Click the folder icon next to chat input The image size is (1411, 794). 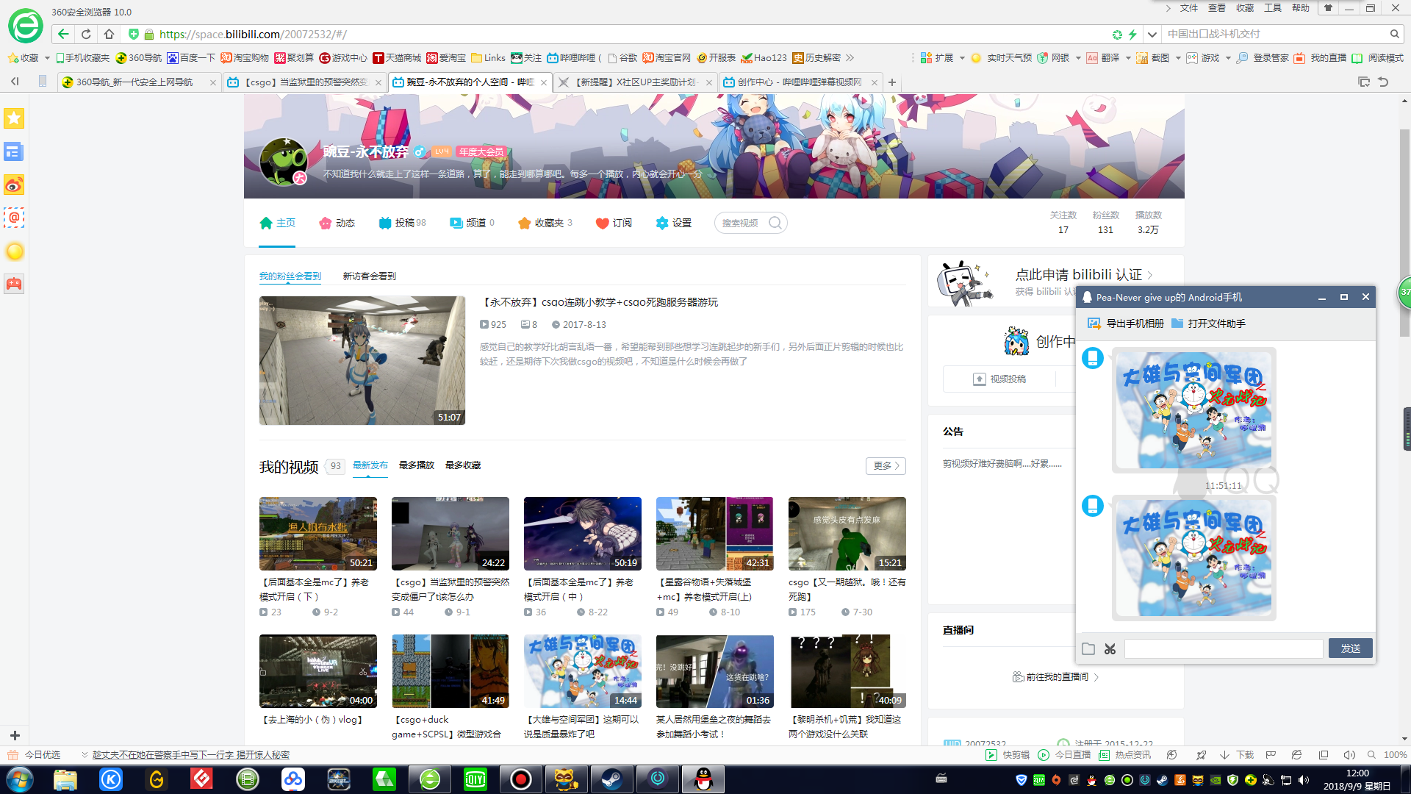click(x=1089, y=648)
